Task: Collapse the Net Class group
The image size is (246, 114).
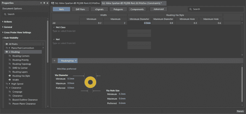Action: tap(54, 27)
